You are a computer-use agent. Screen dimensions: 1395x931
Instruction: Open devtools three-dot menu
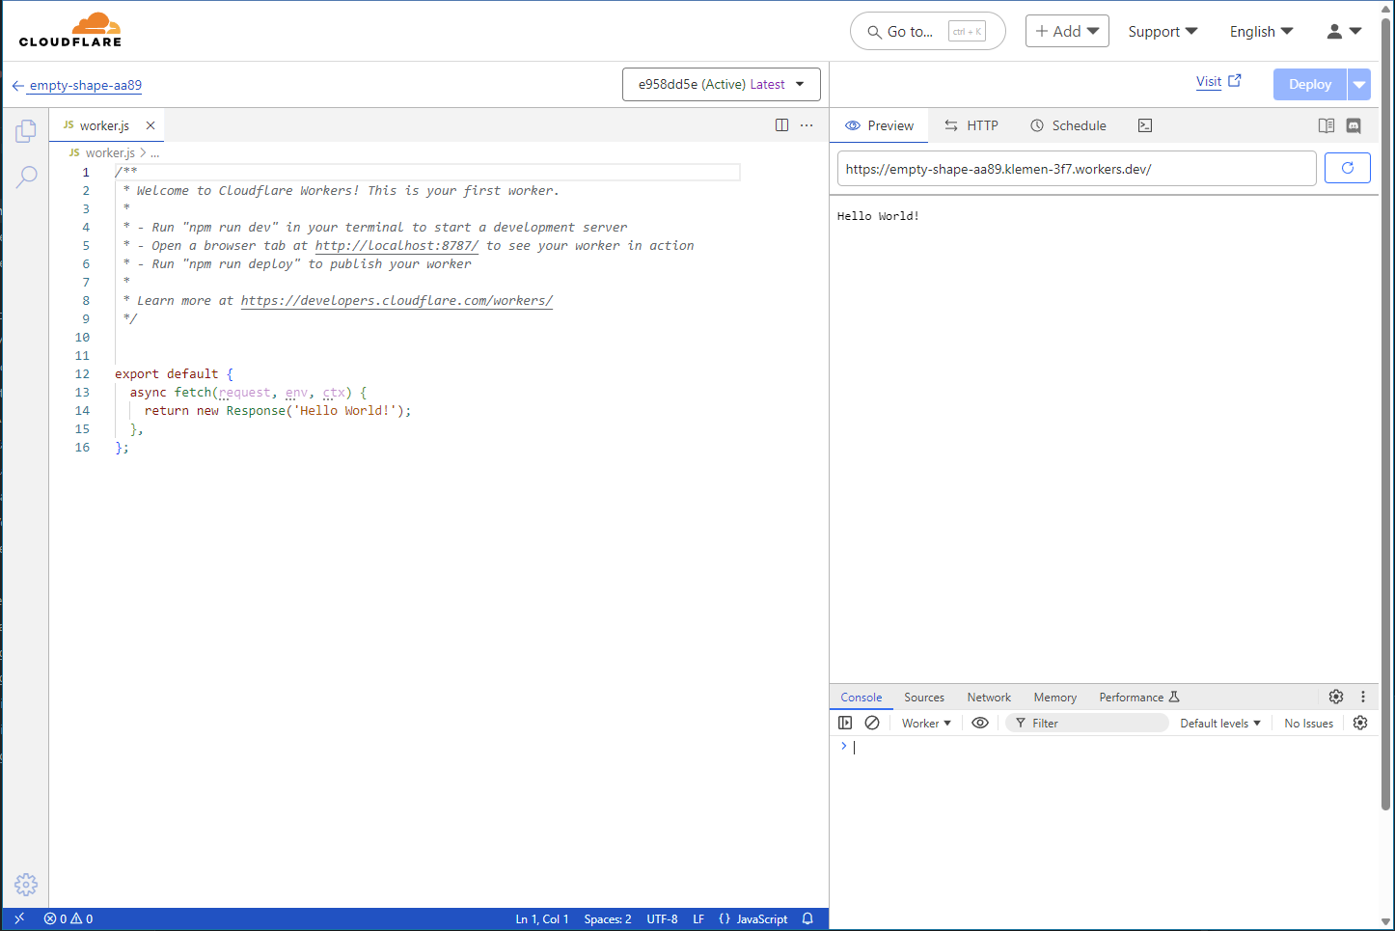click(x=1363, y=697)
